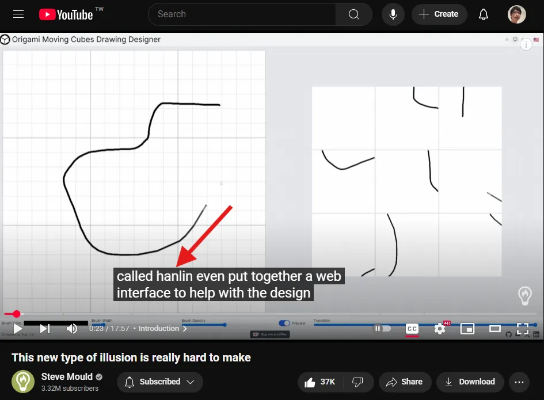Share the video using the Share button
This screenshot has height=400, width=544.
405,382
